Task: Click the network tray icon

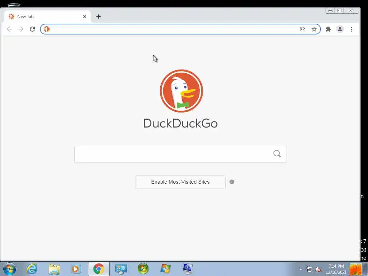Action: [309, 269]
